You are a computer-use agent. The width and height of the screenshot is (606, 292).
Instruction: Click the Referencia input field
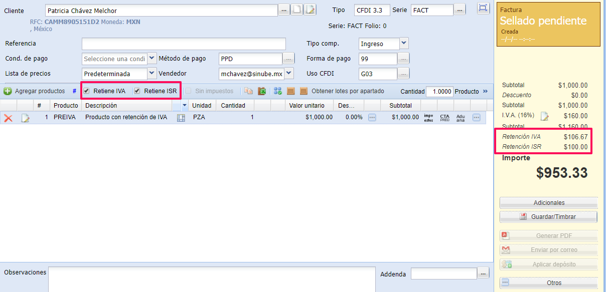184,44
